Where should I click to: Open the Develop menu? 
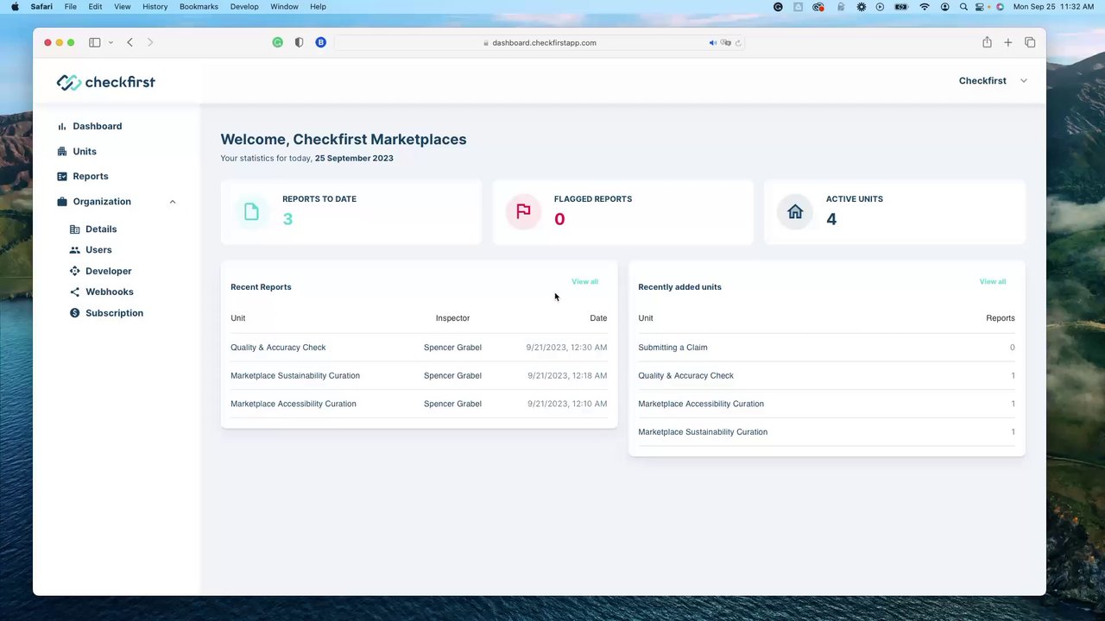coord(244,7)
